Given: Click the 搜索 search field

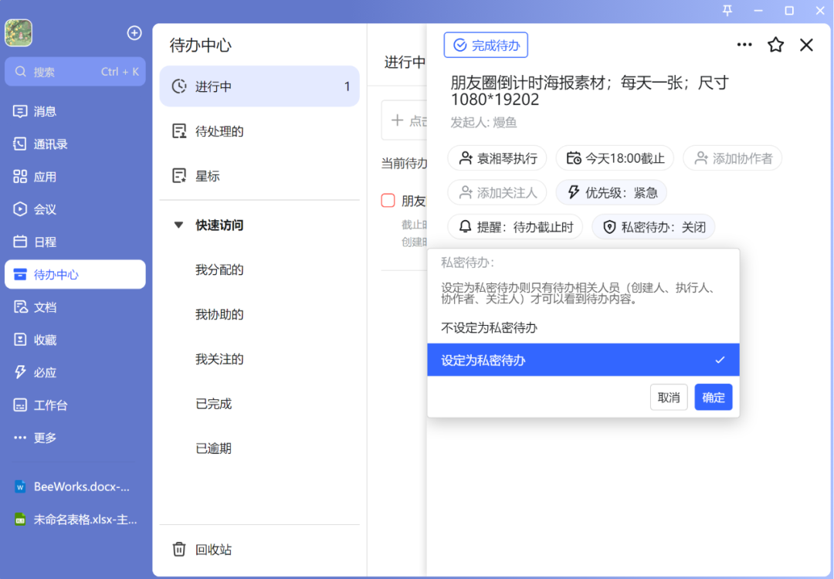Looking at the screenshot, I should pyautogui.click(x=75, y=71).
